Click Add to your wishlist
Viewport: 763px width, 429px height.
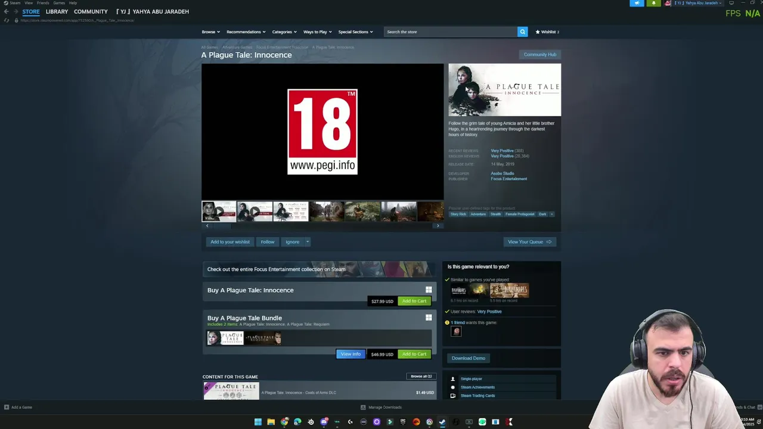point(230,242)
